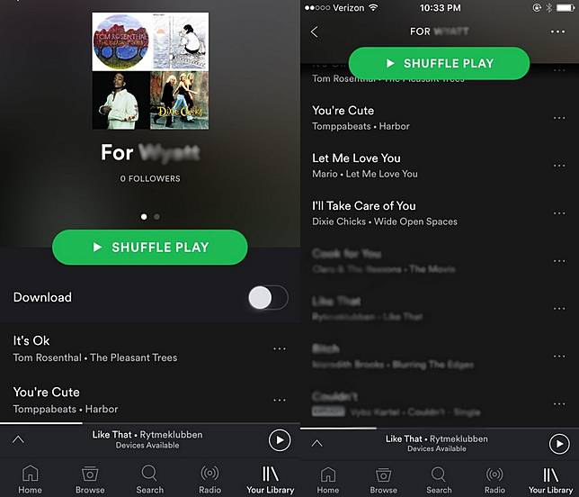
Task: Open options for It's Ok track
Action: pos(280,348)
